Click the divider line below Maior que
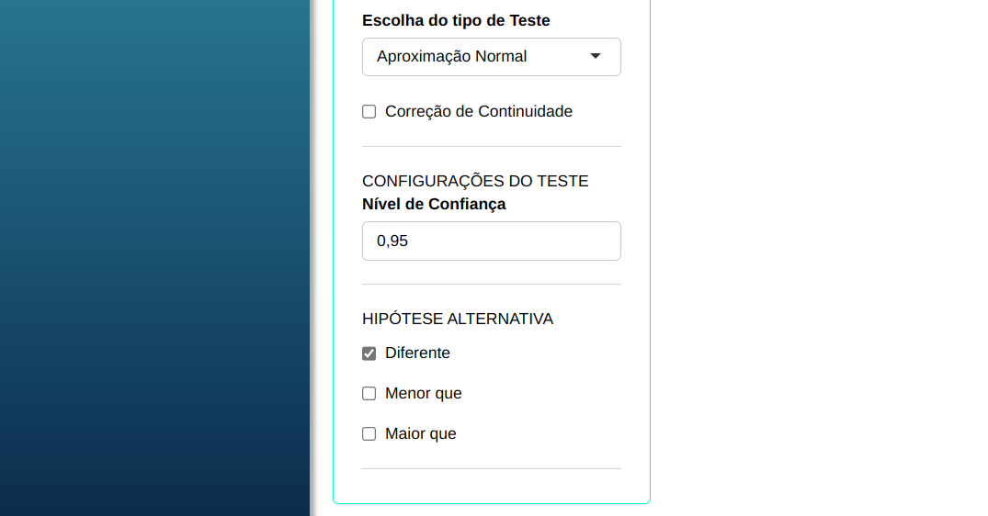Screen dimensions: 988x516 tap(492, 469)
